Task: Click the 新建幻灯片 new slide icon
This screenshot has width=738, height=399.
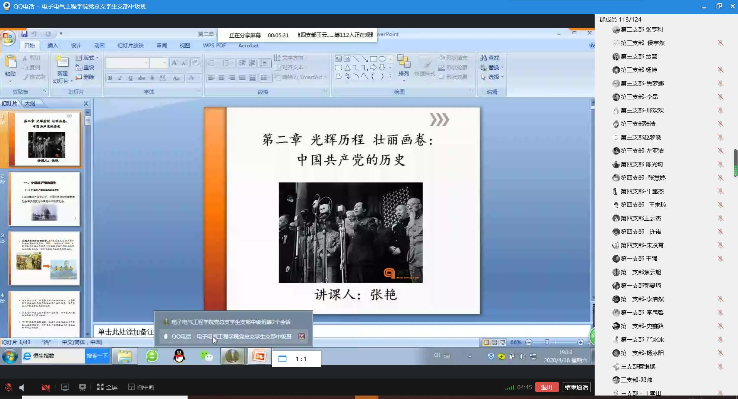Action: click(62, 63)
